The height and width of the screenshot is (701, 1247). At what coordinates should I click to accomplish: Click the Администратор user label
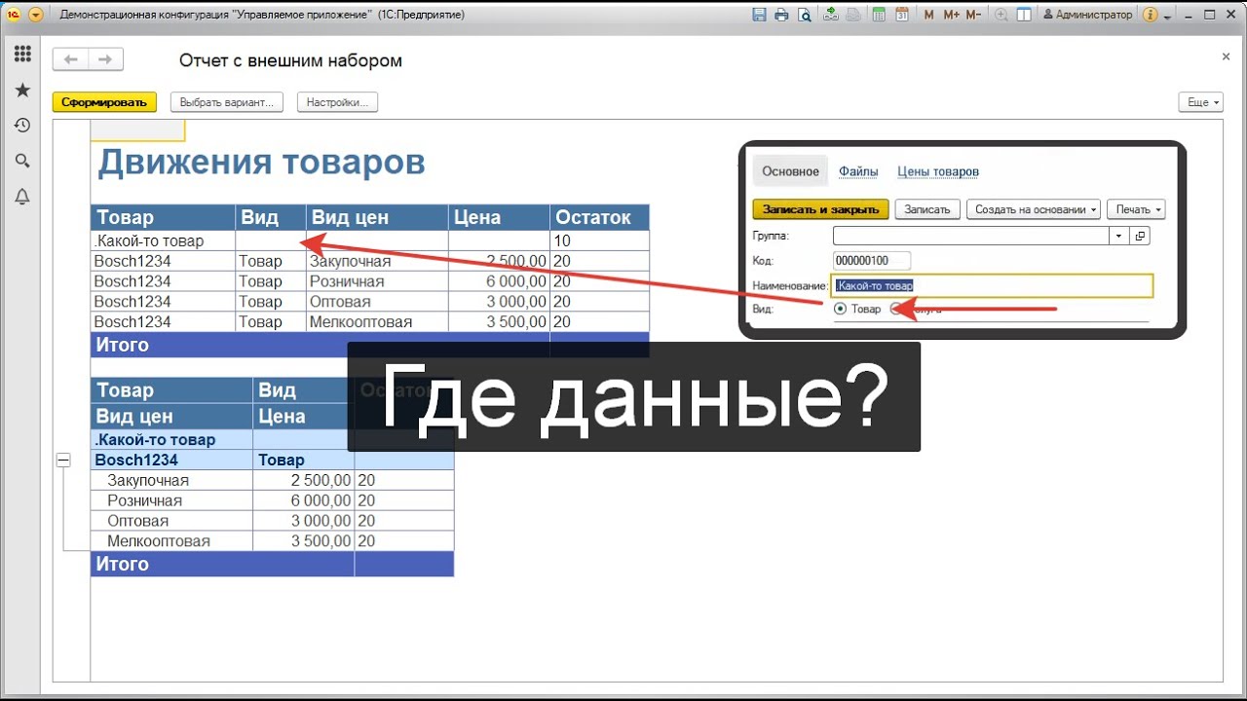tap(1088, 15)
